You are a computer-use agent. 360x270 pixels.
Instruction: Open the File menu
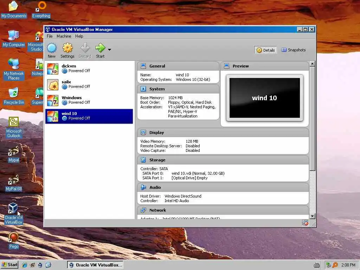click(50, 36)
